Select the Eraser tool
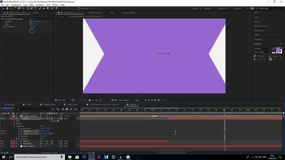This screenshot has width=285, height=160. [x=48, y=8]
